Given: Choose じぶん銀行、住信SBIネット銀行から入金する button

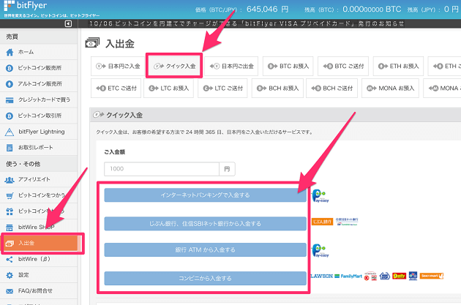Looking at the screenshot, I should [205, 224].
